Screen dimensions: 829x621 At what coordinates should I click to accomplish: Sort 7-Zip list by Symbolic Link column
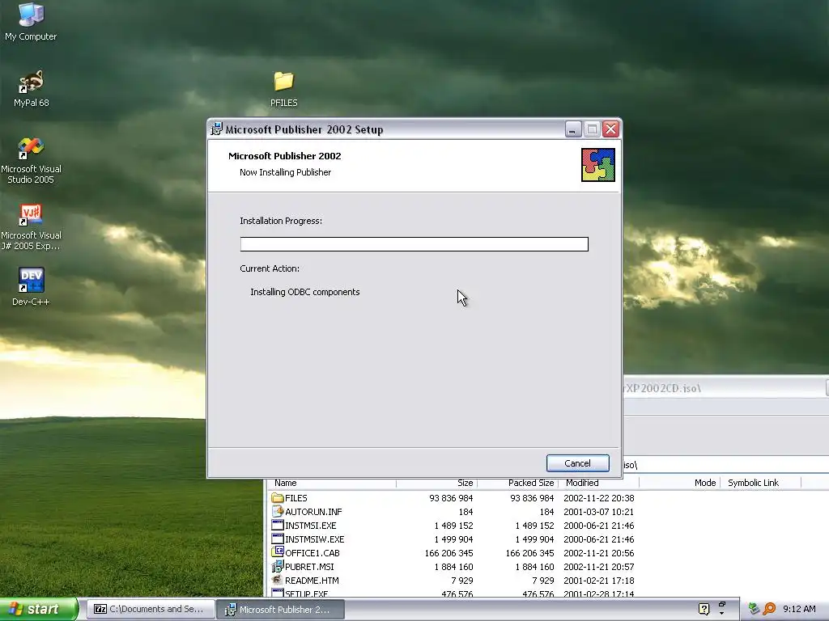(x=761, y=483)
